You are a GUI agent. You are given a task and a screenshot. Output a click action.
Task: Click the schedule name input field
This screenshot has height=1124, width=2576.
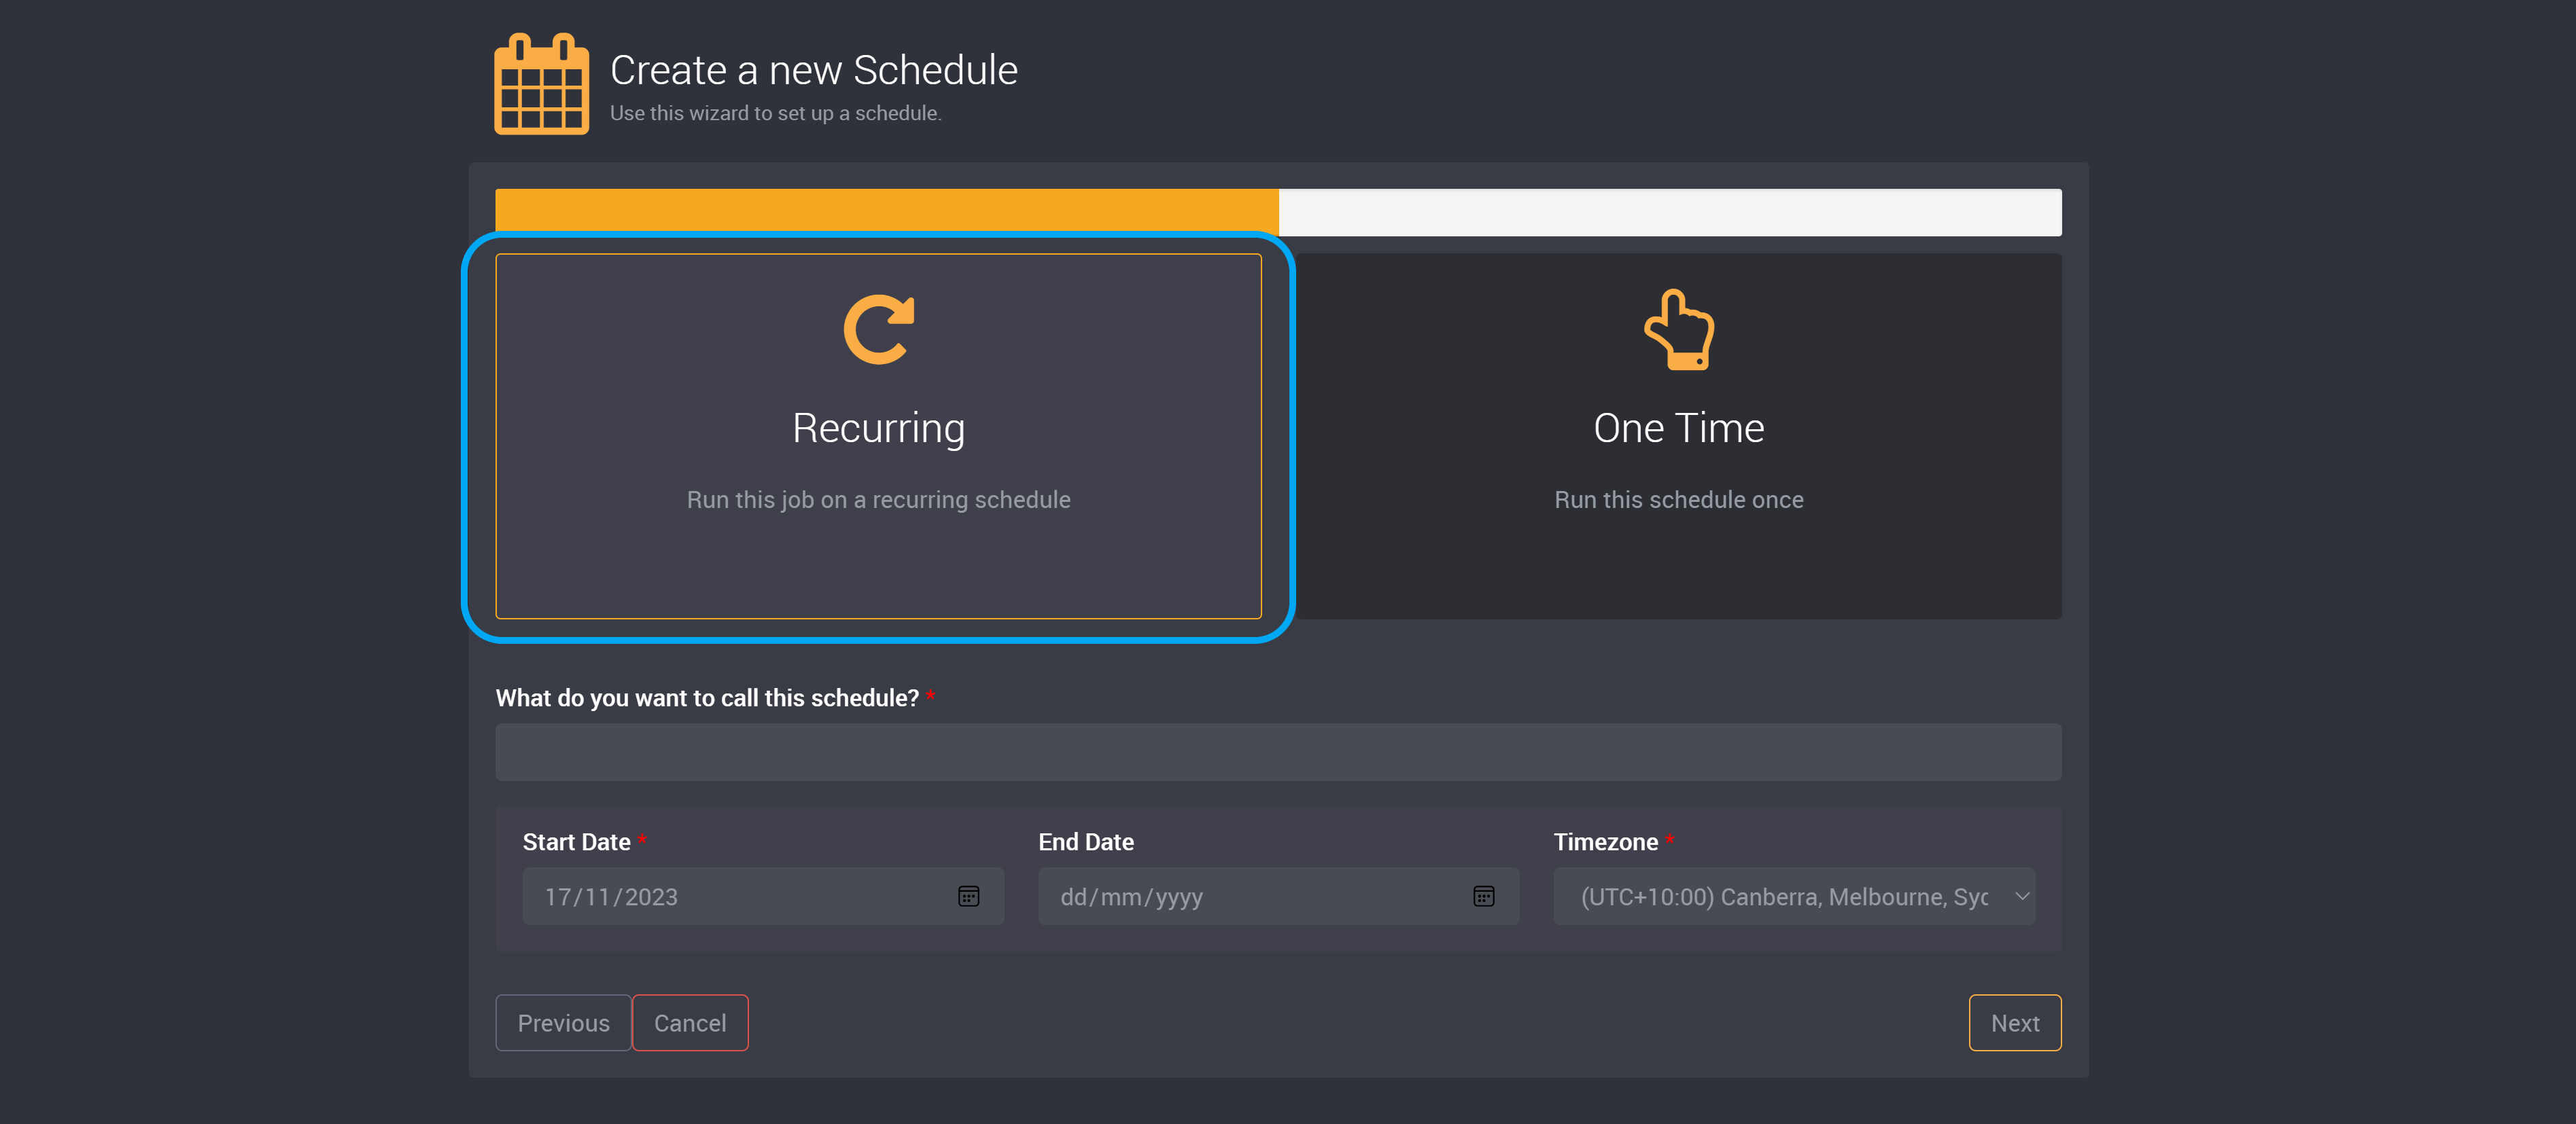(x=1278, y=753)
